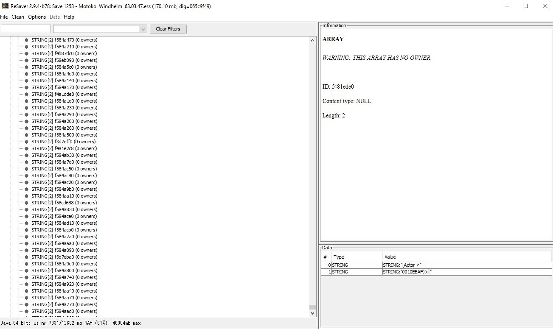
Task: Select STRING[2] f584a200 tree row
Action: (x=64, y=121)
